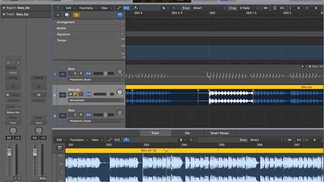
Task: Open the Drag X-Fade dropdown
Action: coord(249,8)
